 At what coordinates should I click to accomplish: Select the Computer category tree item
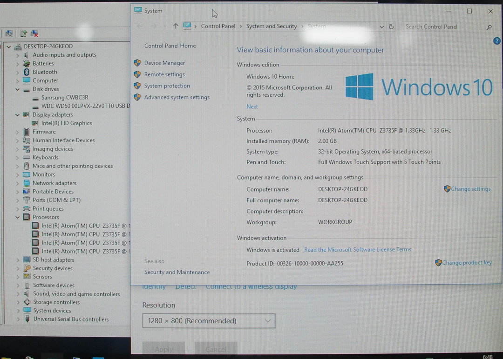[x=45, y=80]
